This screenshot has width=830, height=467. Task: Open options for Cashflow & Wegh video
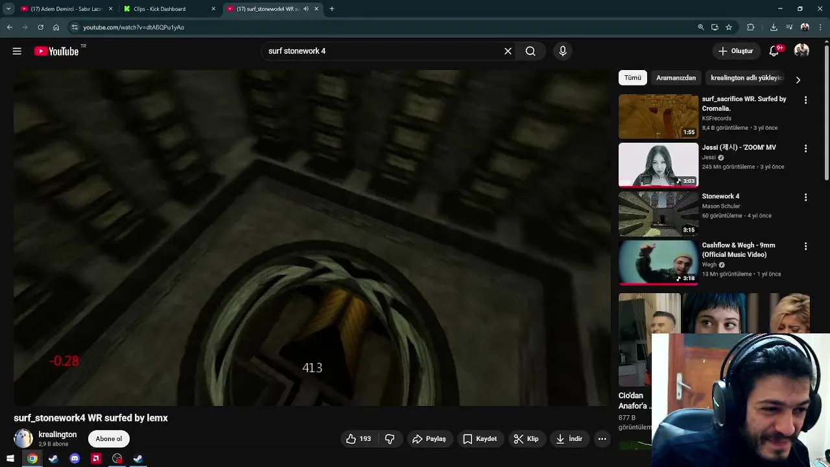point(805,246)
